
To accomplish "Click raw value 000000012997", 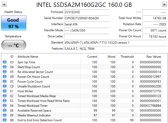I will click(150, 77).
